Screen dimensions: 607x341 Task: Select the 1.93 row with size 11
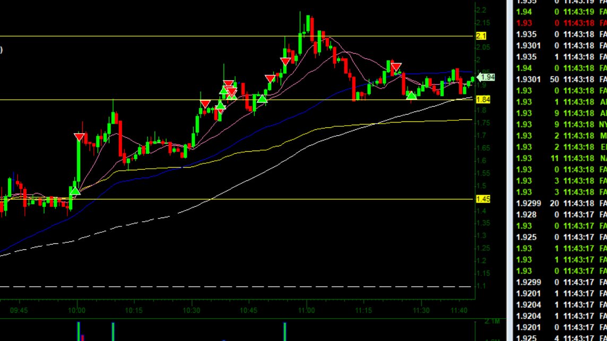click(x=561, y=159)
